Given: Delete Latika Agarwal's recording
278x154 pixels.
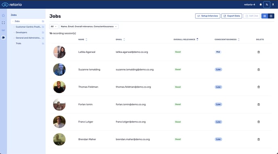Looking at the screenshot, I should [259, 52].
